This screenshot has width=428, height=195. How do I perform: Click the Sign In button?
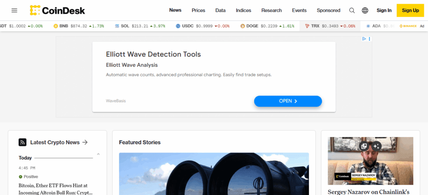click(x=384, y=10)
